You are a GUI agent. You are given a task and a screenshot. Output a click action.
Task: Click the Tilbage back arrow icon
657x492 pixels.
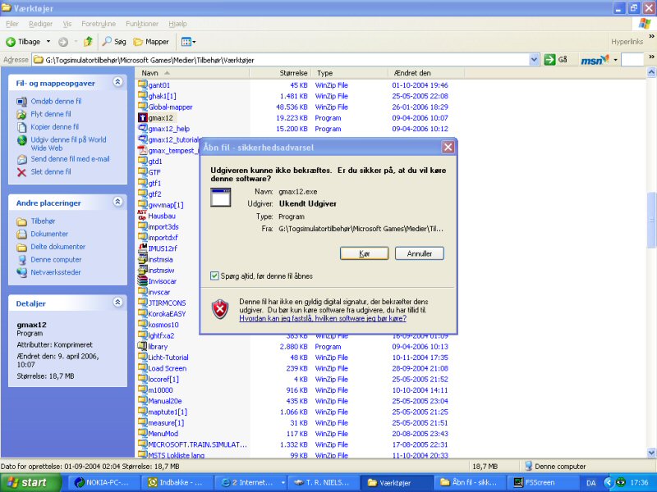11,41
